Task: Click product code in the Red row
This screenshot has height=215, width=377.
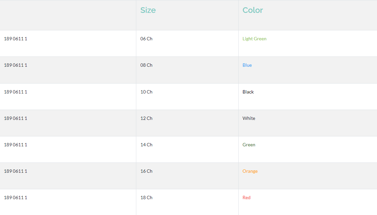Action: coord(15,197)
